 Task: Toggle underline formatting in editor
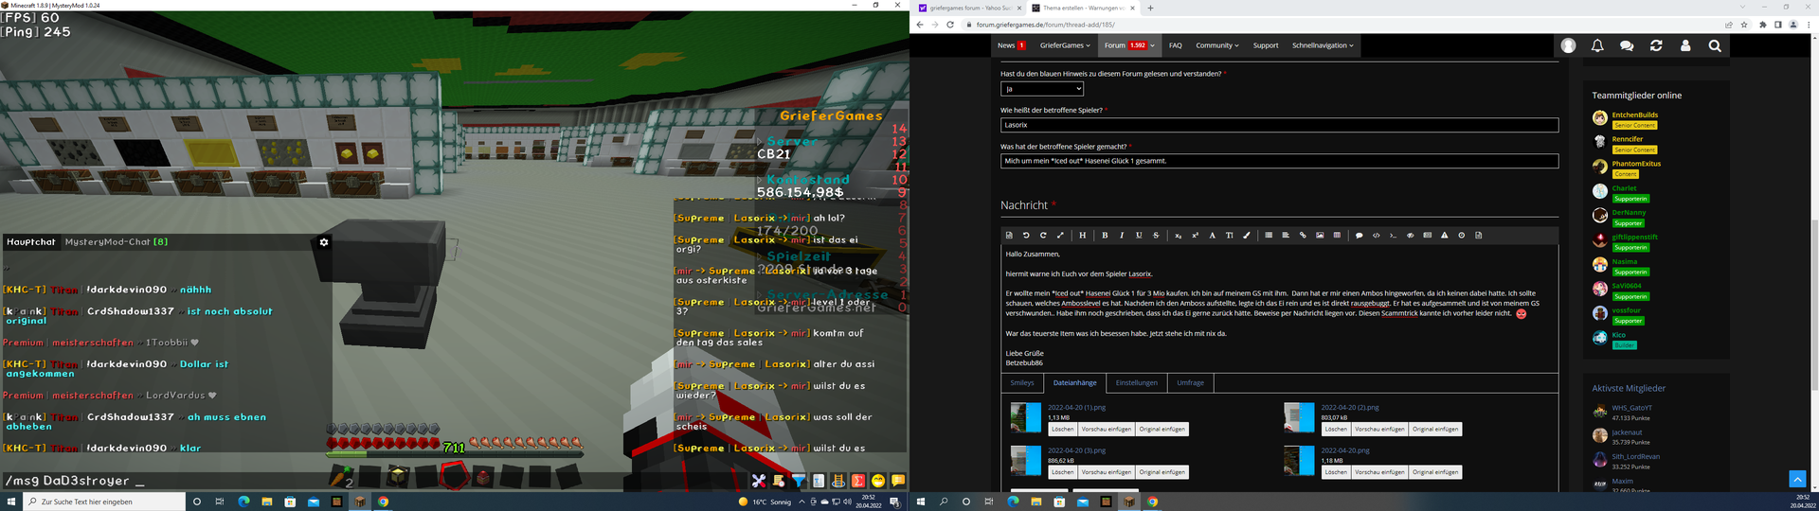click(x=1139, y=235)
